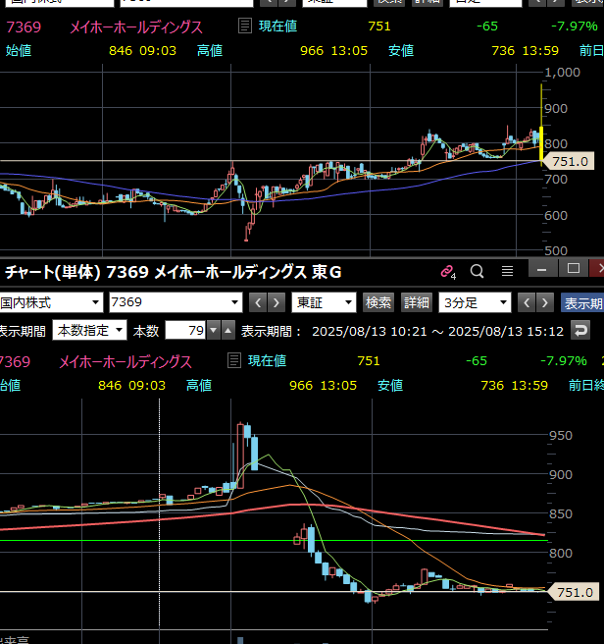Click the 表示期 display period button
The width and height of the screenshot is (604, 644).
tap(582, 303)
